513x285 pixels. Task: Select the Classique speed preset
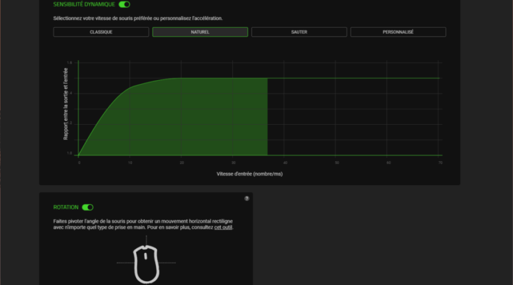[x=101, y=32]
